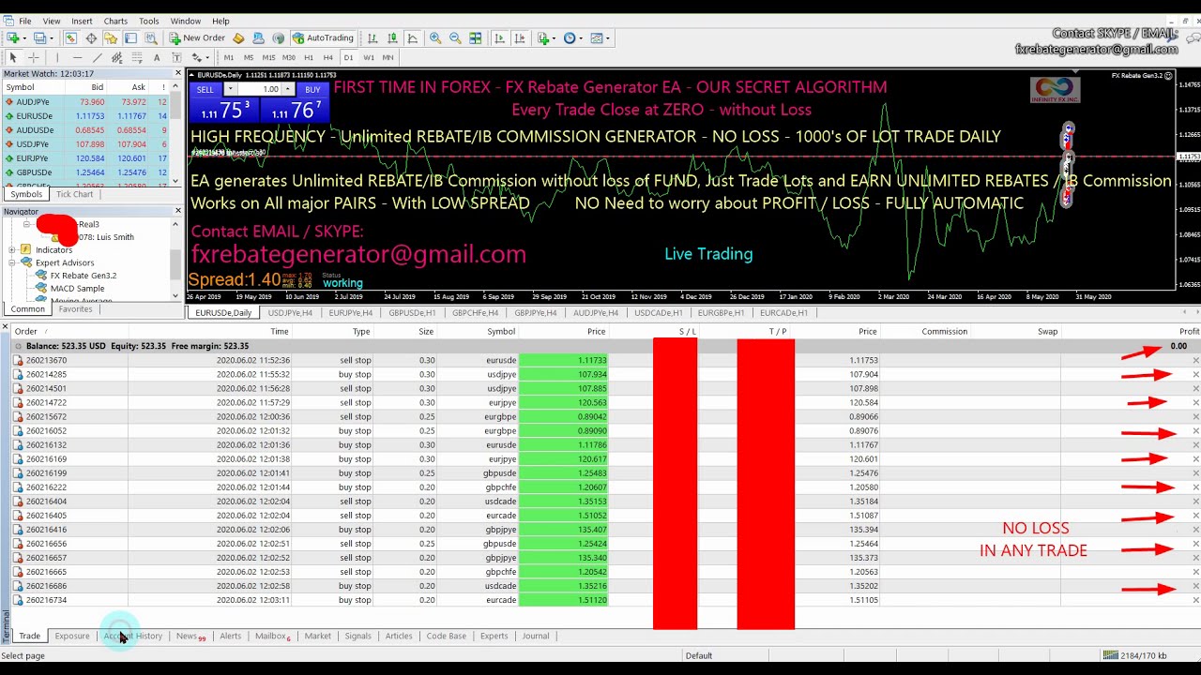Viewport: 1201px width, 675px height.
Task: Open dropdown arrow beside Profiles icon
Action: coord(52,38)
